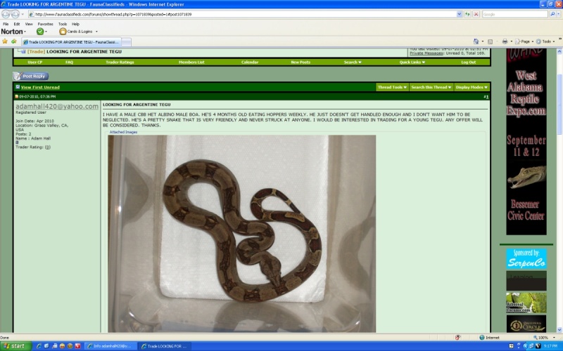This screenshot has width=563, height=351.
Task: Click View First Unread link
Action: 40,87
